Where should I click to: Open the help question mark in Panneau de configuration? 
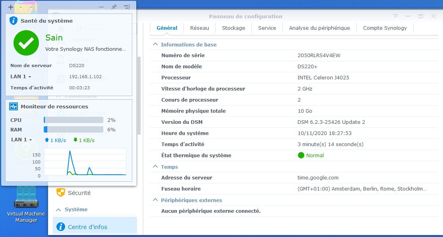point(396,16)
